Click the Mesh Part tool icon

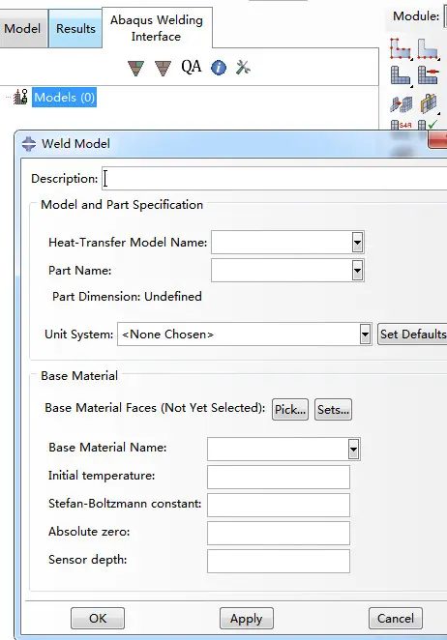[401, 75]
